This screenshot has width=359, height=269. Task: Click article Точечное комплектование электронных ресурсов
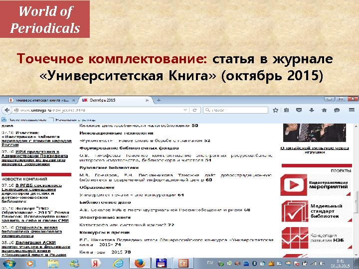176,158
